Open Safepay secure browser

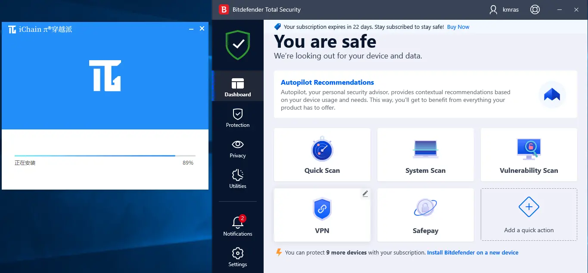pyautogui.click(x=425, y=215)
